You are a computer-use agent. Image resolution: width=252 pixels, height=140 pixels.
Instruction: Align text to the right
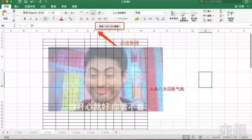[93, 19]
